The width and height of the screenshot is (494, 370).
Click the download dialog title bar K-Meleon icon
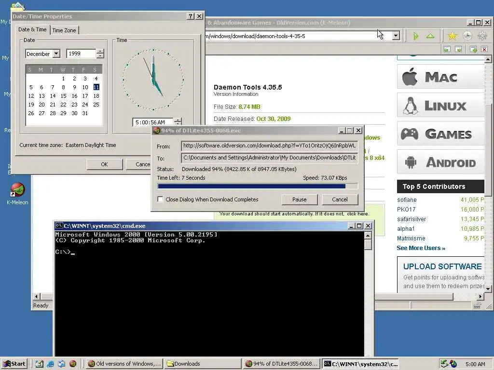(x=157, y=130)
